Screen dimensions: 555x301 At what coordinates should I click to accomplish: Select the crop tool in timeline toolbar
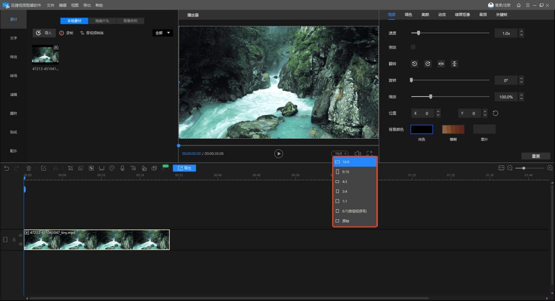tap(70, 168)
